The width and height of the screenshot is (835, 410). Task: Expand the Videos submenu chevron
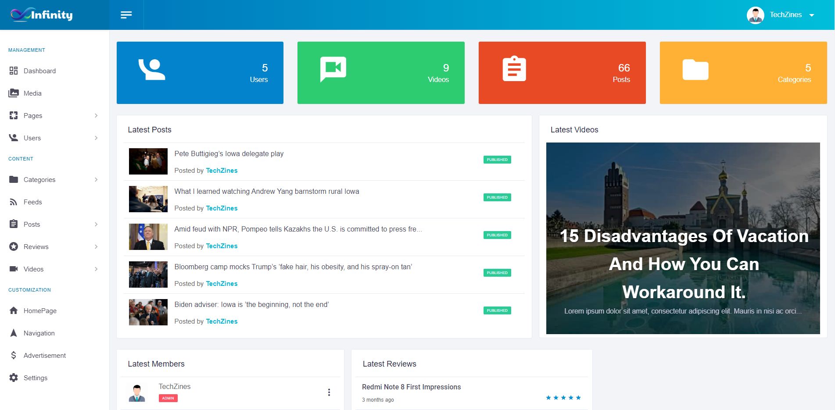(x=96, y=269)
